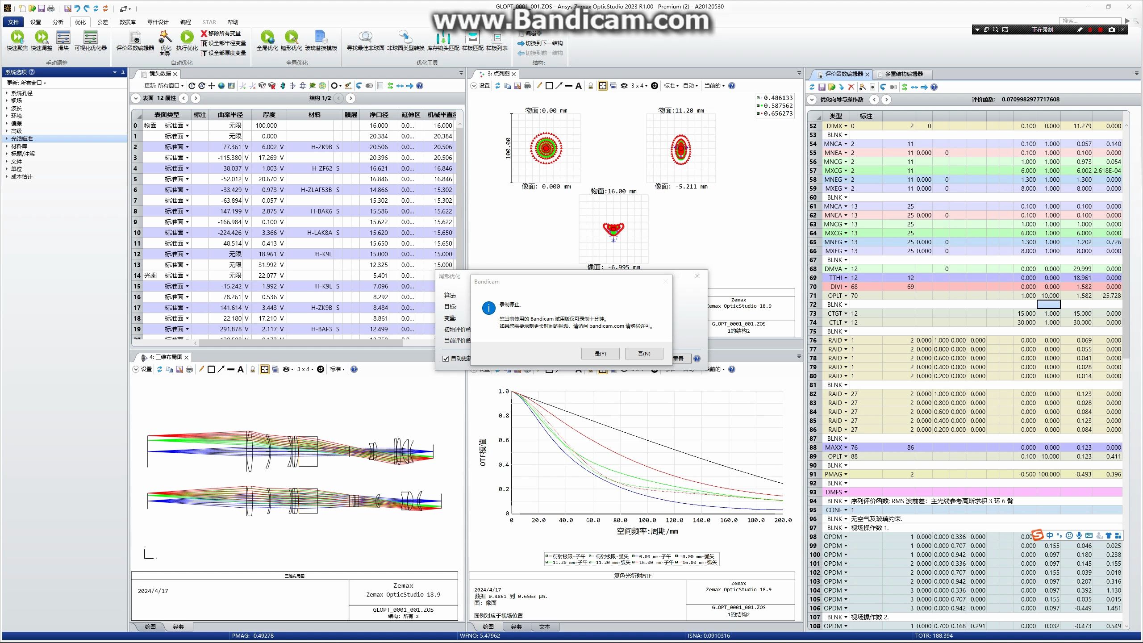Expand the 系统孔径 tree item
The image size is (1143, 643).
click(x=7, y=93)
